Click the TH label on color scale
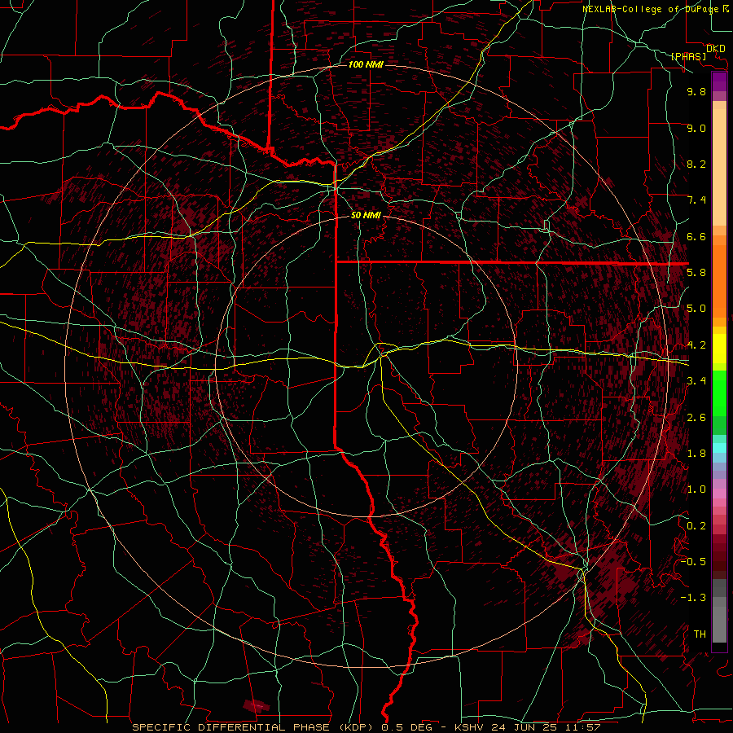The image size is (733, 733). click(x=700, y=634)
